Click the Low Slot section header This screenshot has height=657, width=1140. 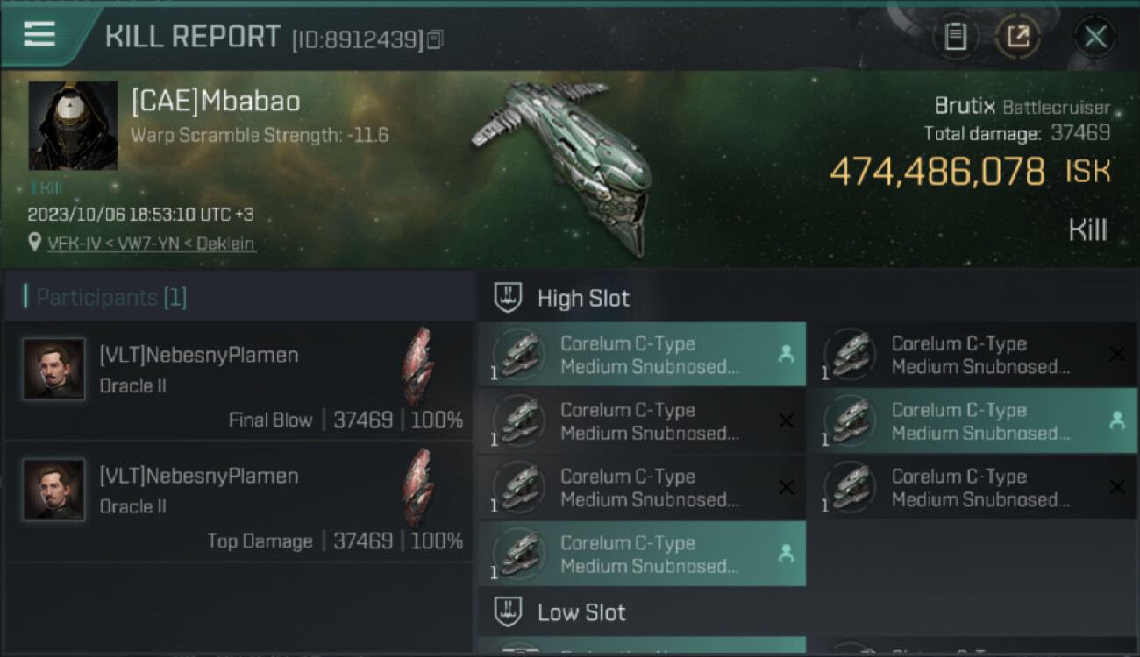[x=581, y=612]
